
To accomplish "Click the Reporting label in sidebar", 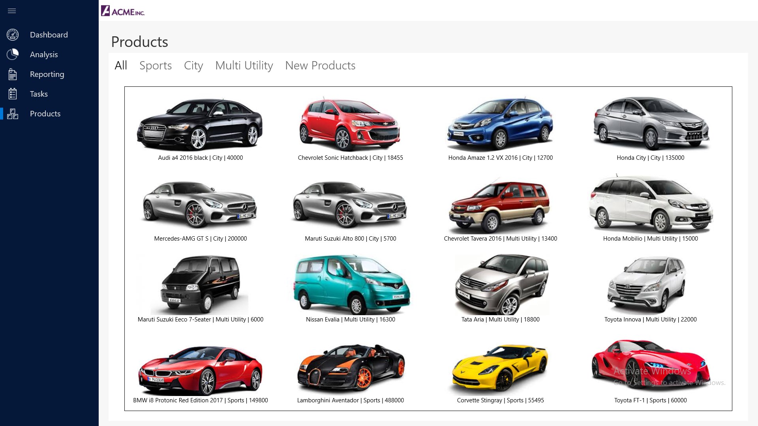I will pos(47,74).
